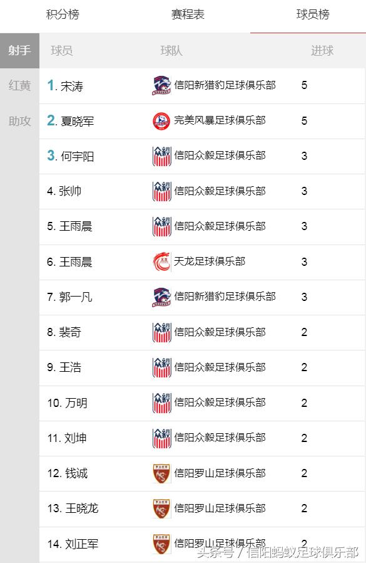Click the 信阳罗山 shield crest beside 钱诚
Screen dimensions: 366x563
(x=161, y=473)
